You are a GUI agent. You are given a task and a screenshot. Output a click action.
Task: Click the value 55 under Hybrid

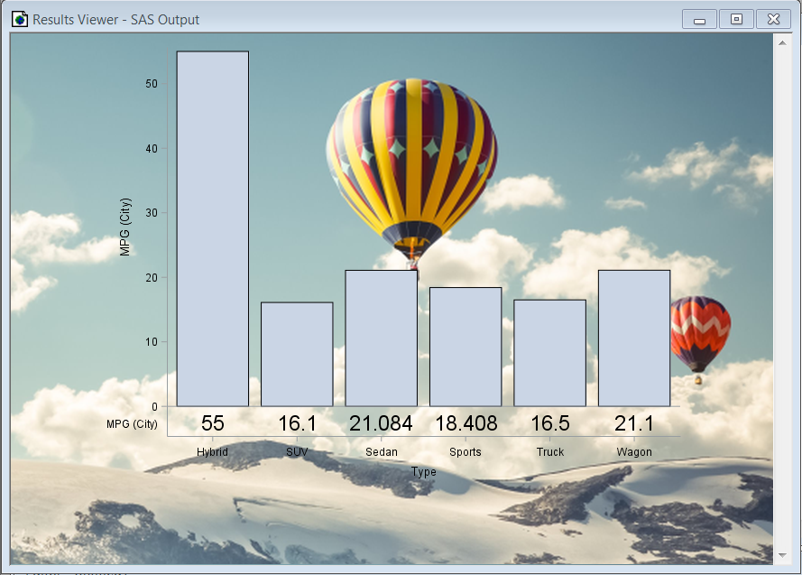coord(213,423)
